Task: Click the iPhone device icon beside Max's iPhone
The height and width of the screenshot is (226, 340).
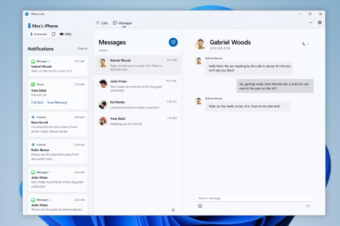Action: 29,26
